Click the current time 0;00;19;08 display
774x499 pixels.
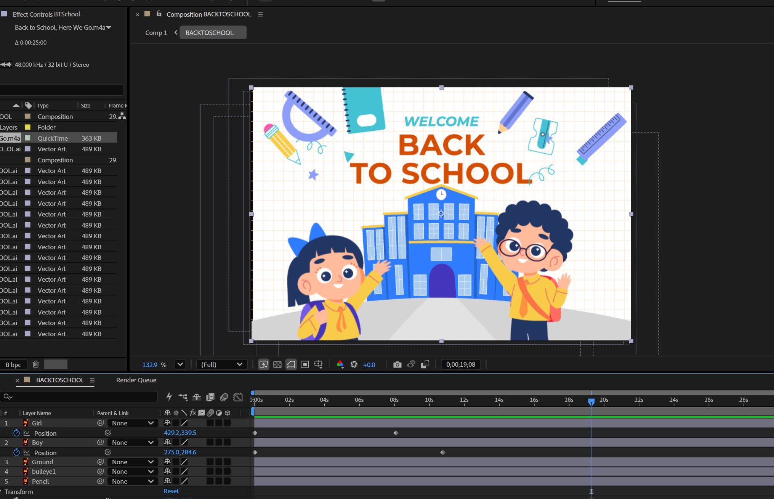coord(461,364)
